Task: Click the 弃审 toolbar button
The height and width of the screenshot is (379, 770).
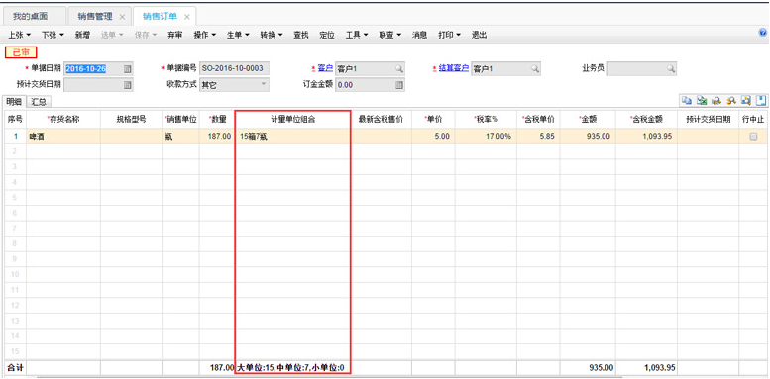Action: tap(175, 35)
